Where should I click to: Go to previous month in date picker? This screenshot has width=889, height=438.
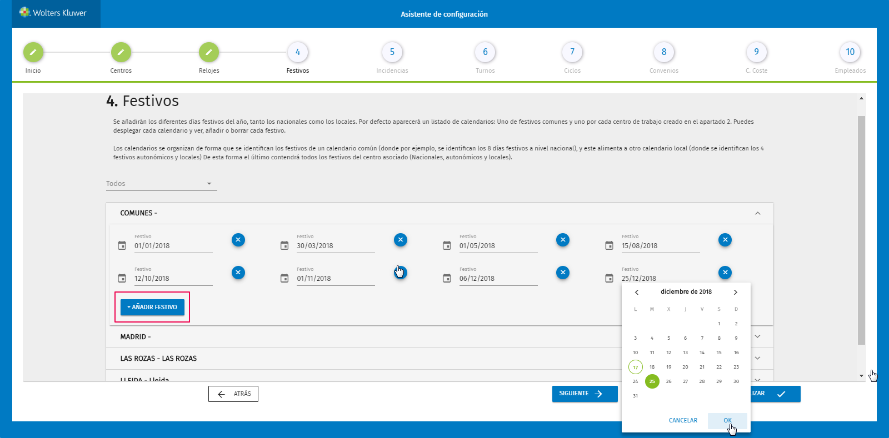click(x=637, y=292)
